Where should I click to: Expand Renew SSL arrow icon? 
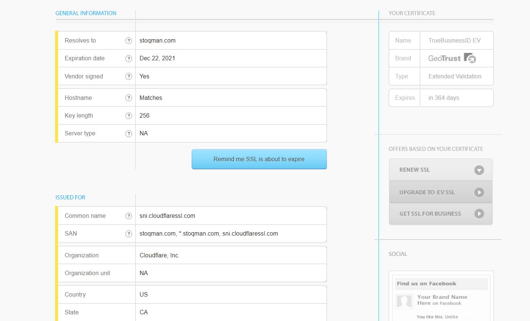[479, 170]
